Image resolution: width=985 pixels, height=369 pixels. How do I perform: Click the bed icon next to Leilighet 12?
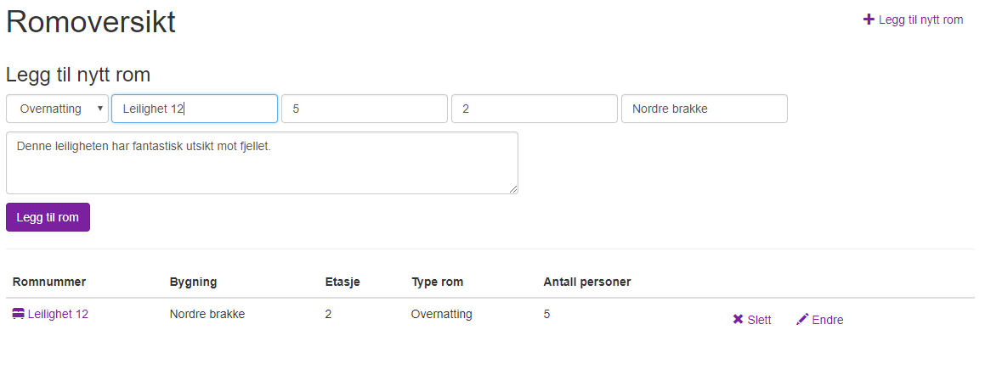coord(18,314)
